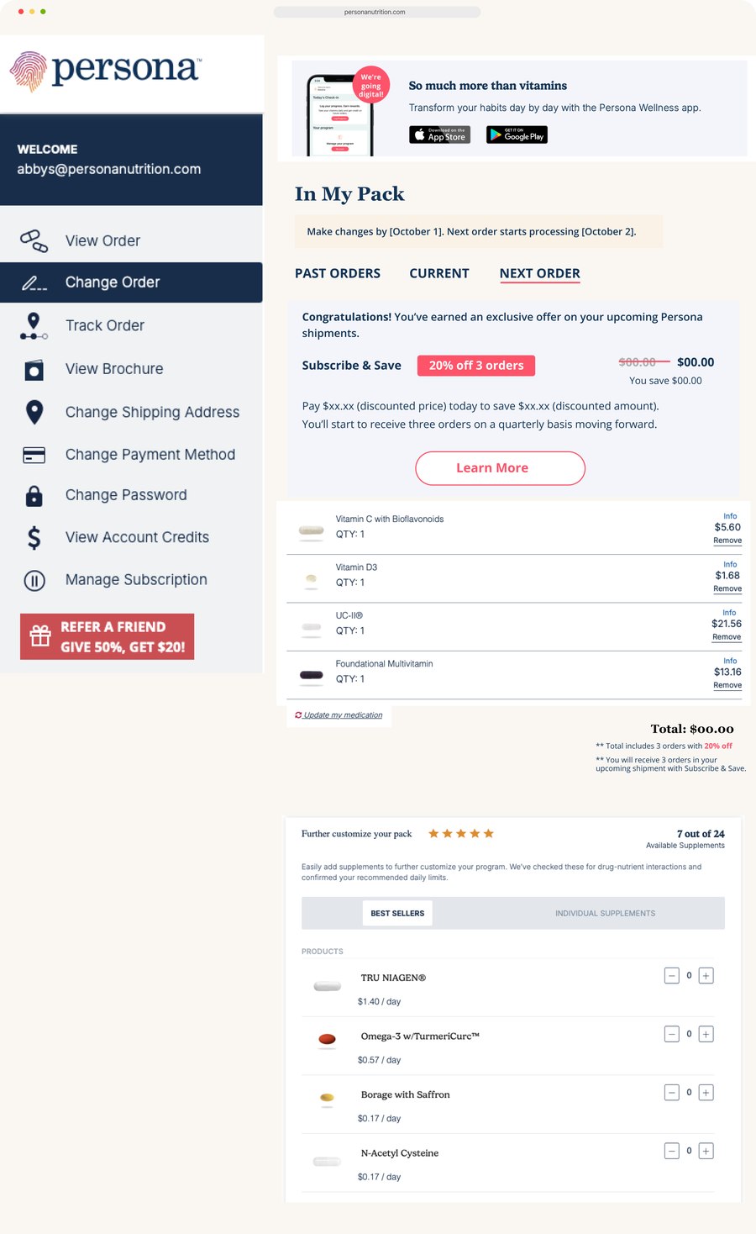Select the Individual Supplements tab
This screenshot has height=1234, width=756.
(x=605, y=913)
